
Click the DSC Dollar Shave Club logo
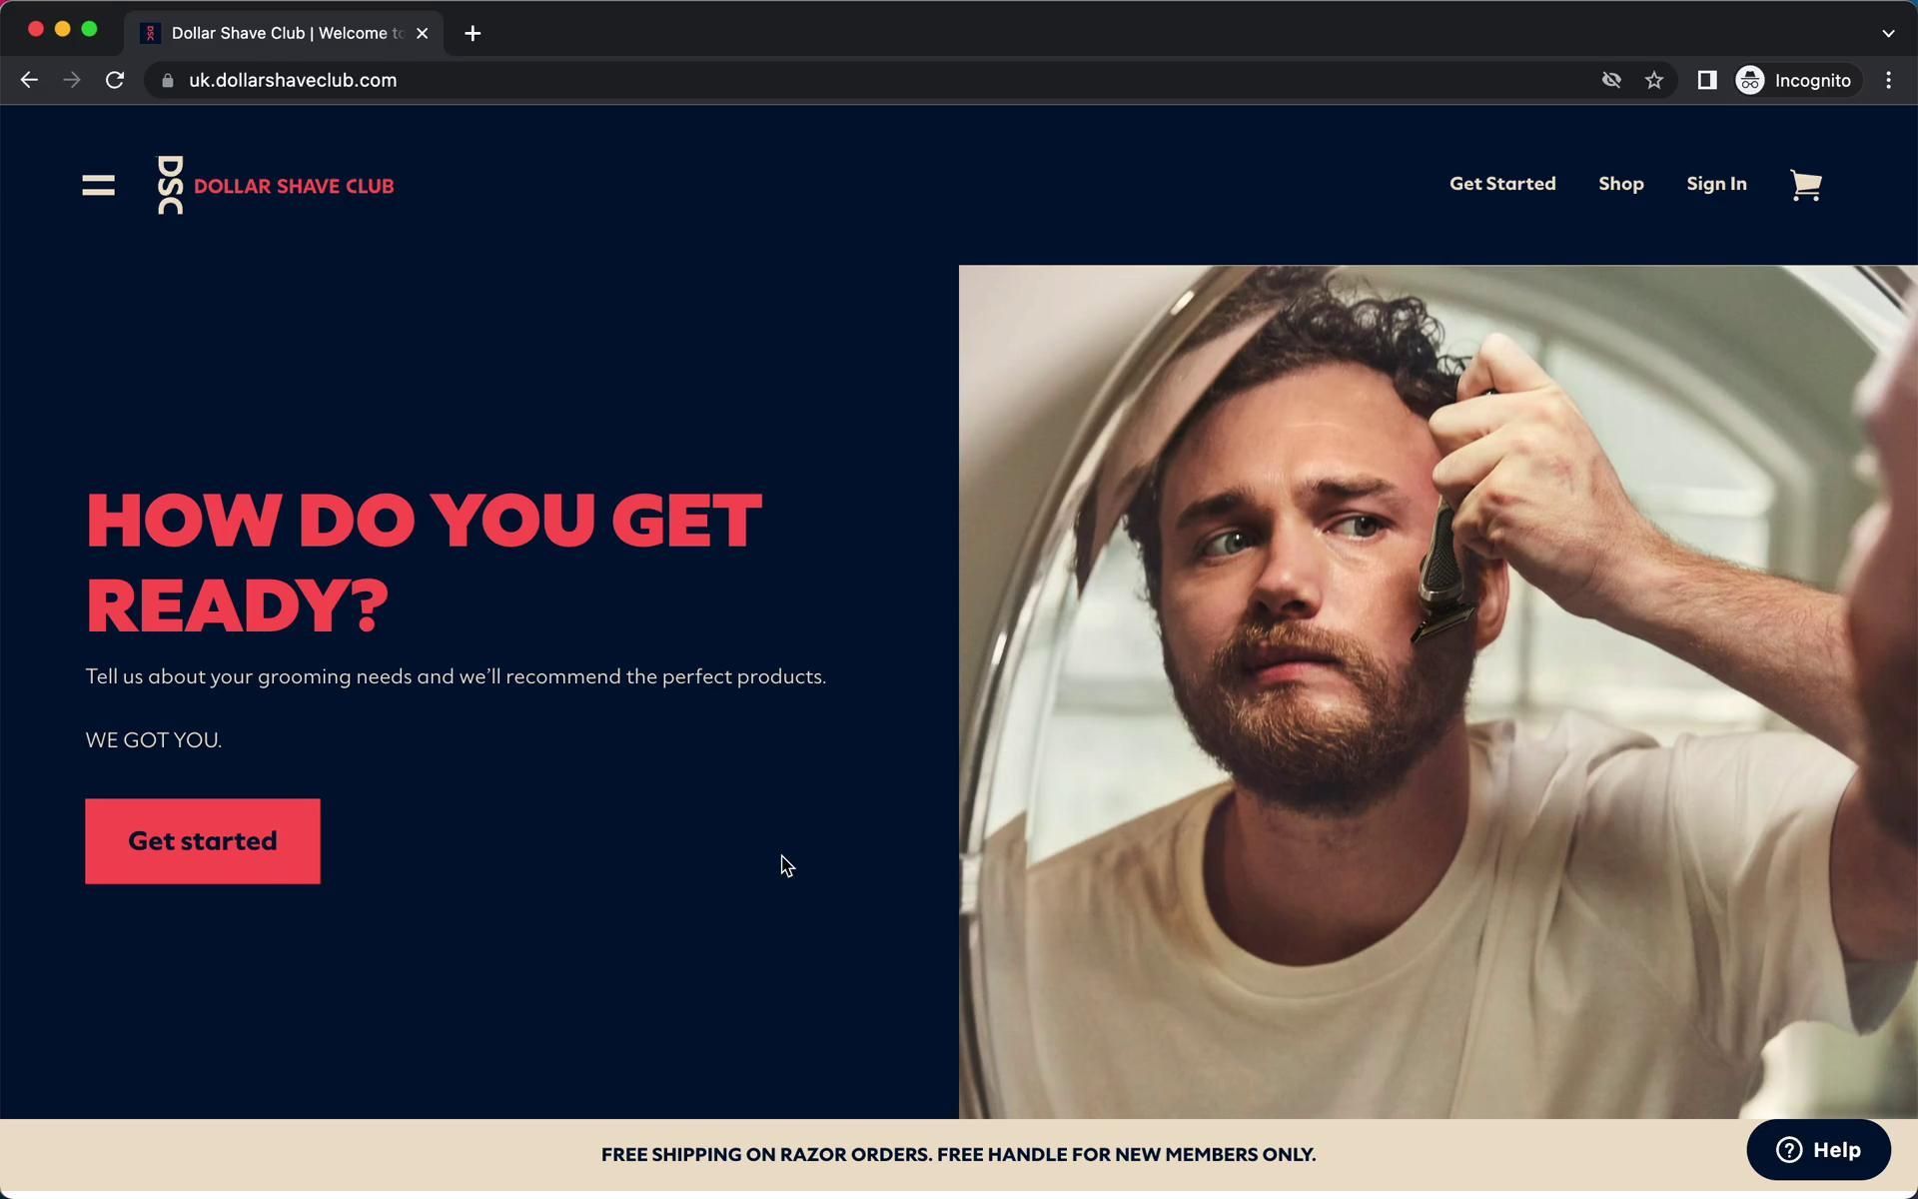[276, 185]
